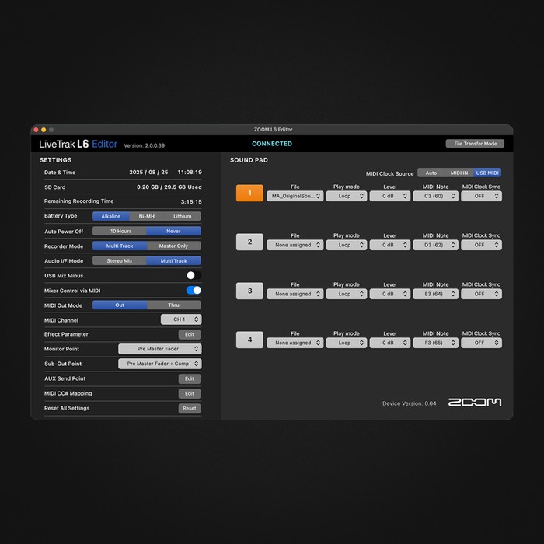Viewport: 544px width, 544px height.
Task: Open pad 4 MIDI Clock Sync dropdown
Action: pyautogui.click(x=481, y=343)
